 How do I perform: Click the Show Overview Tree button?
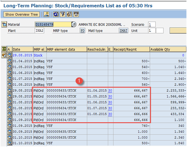point(22,14)
